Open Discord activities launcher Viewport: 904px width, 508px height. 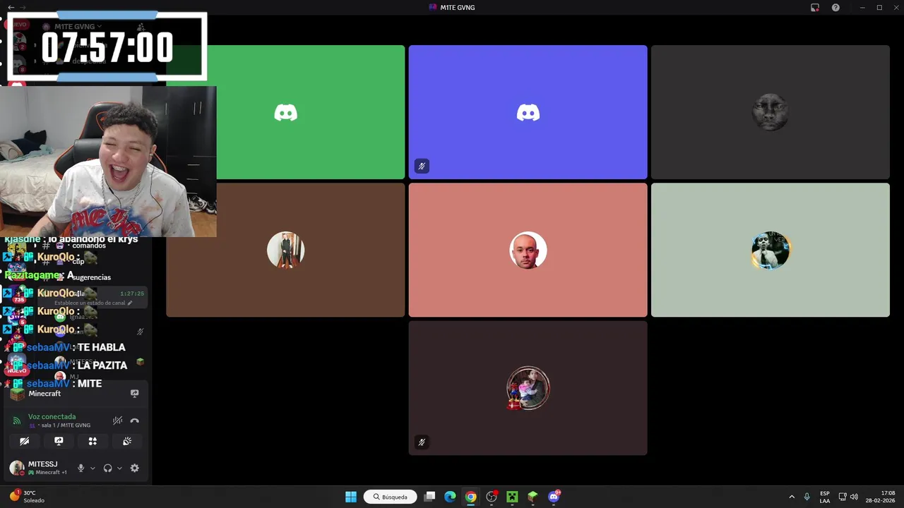point(93,441)
